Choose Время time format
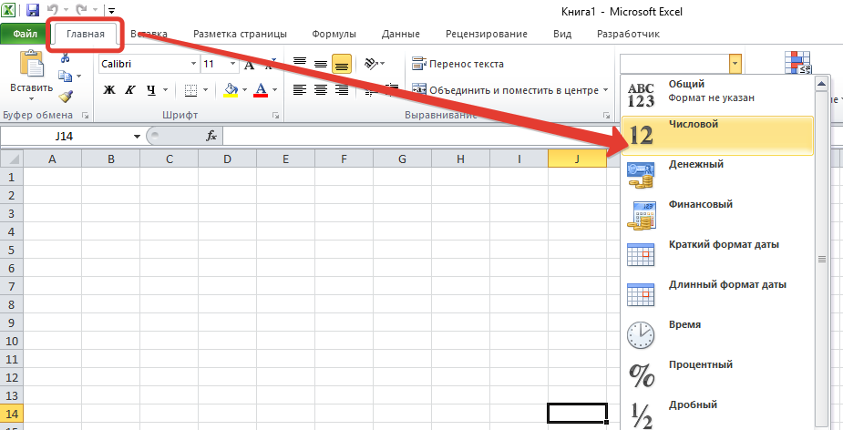This screenshot has height=430, width=843. tap(717, 336)
